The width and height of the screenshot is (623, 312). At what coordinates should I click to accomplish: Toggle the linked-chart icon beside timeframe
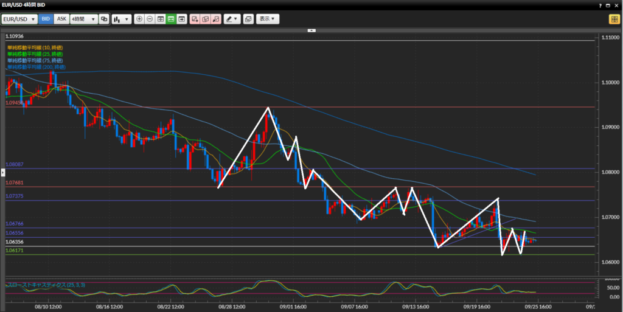[x=104, y=19]
